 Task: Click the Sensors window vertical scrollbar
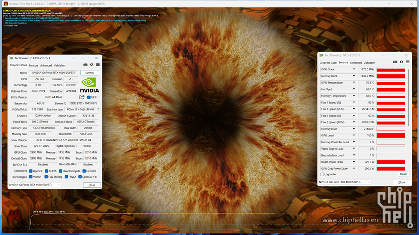click(x=409, y=97)
